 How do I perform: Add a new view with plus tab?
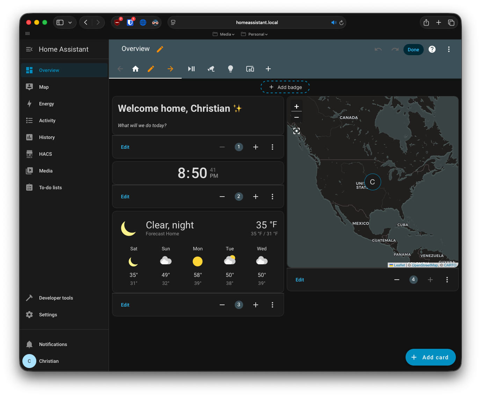268,69
